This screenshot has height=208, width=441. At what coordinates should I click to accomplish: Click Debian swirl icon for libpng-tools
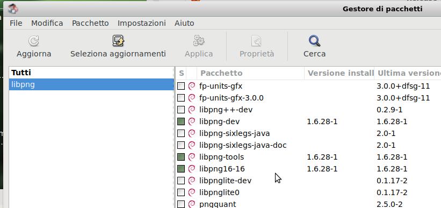pos(192,157)
